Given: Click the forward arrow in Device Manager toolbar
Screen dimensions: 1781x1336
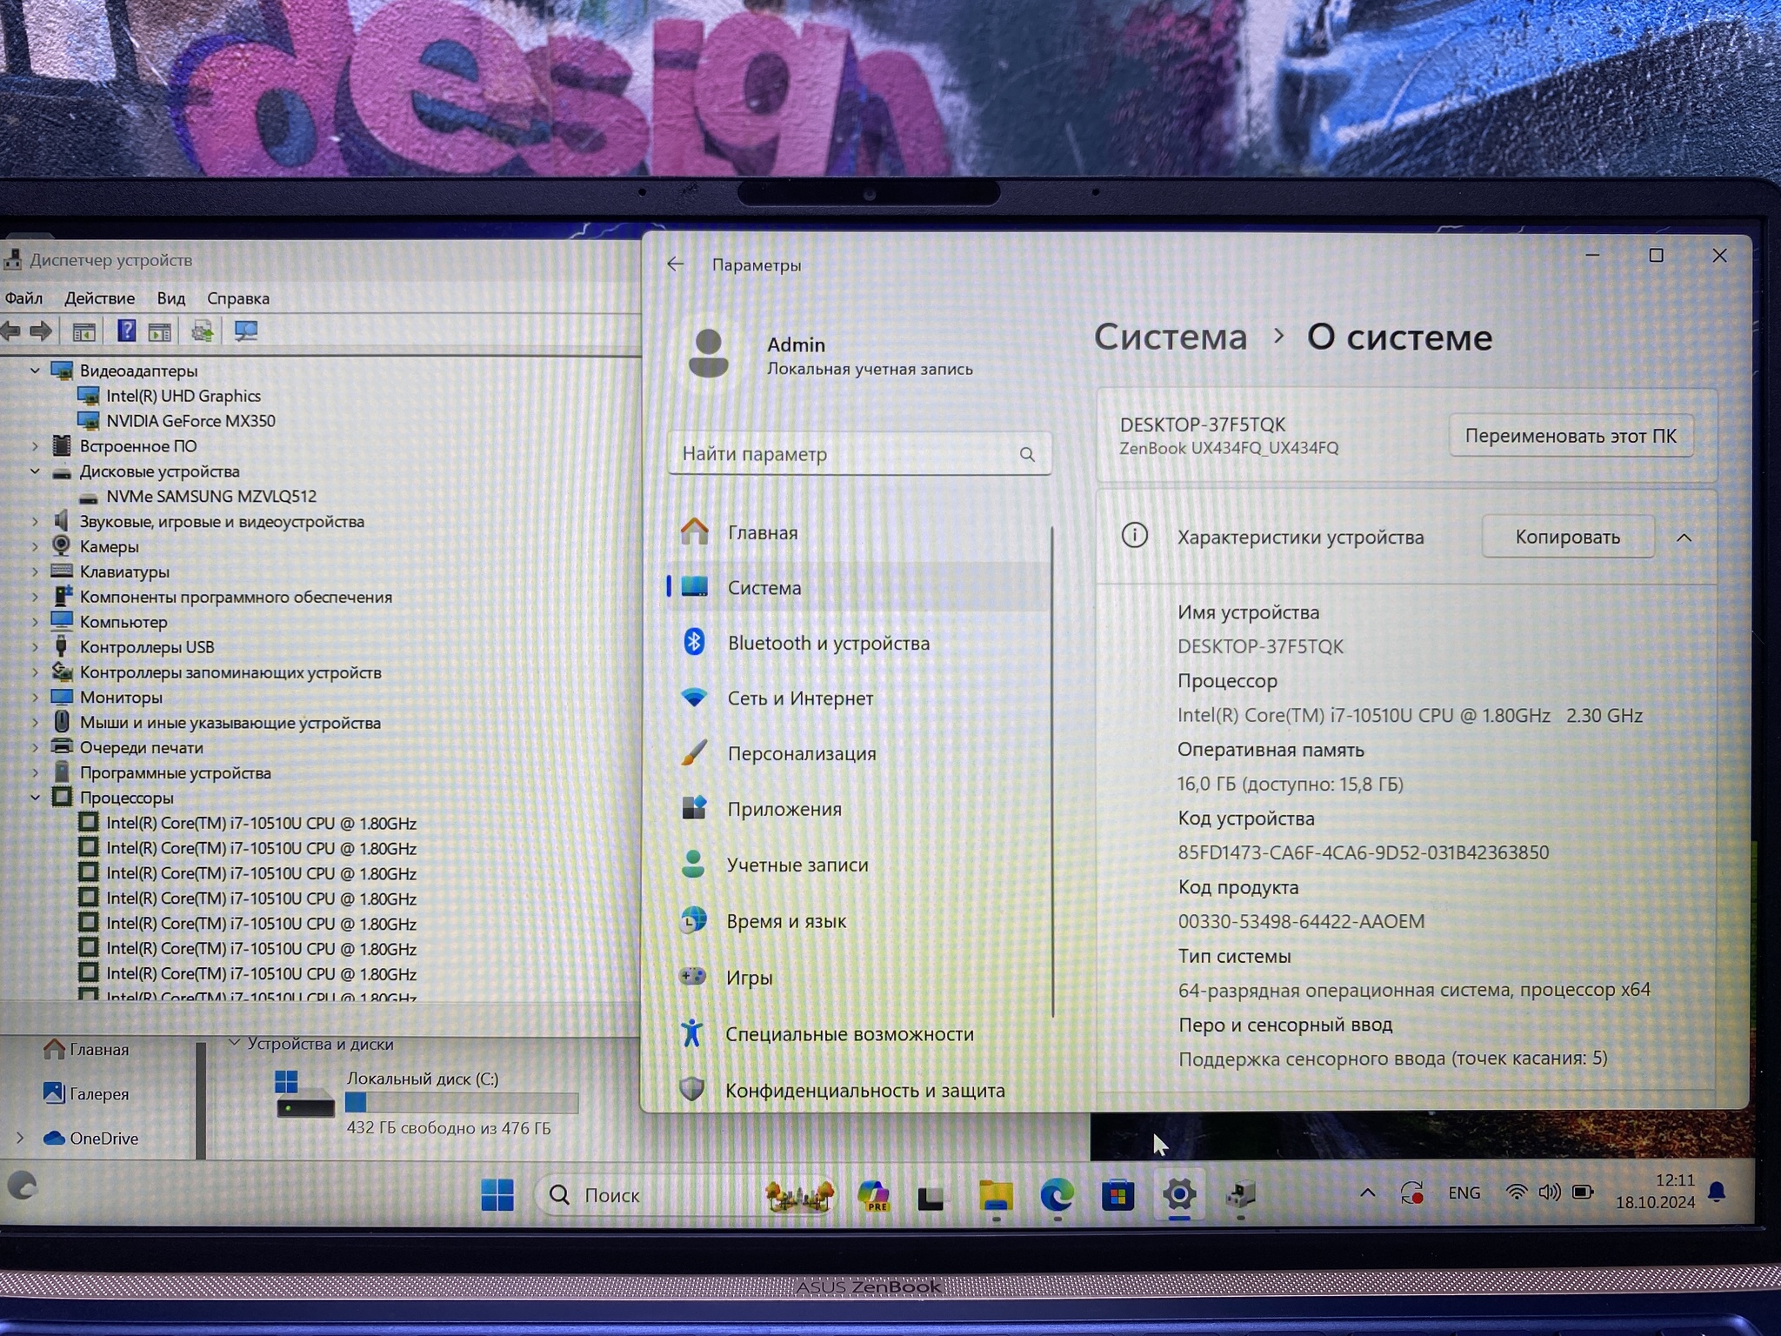Looking at the screenshot, I should point(41,331).
